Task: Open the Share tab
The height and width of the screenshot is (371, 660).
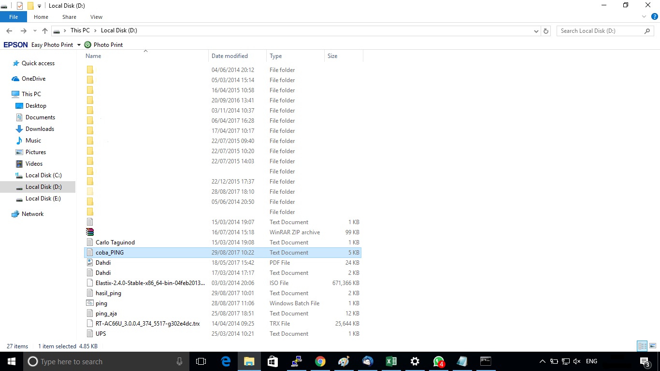Action: coord(69,16)
